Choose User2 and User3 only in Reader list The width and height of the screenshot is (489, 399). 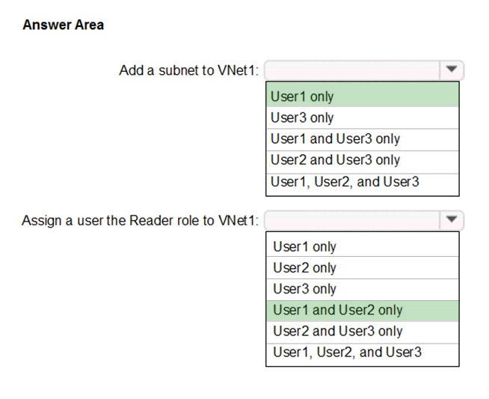pyautogui.click(x=363, y=332)
